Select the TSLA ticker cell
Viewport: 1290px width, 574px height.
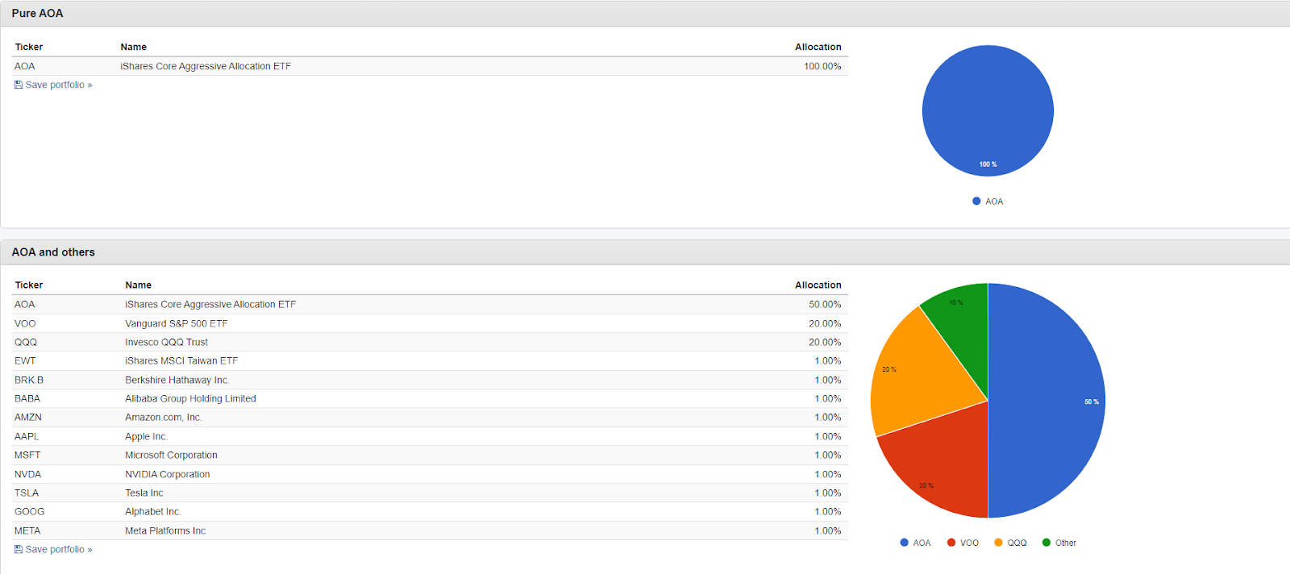[27, 493]
